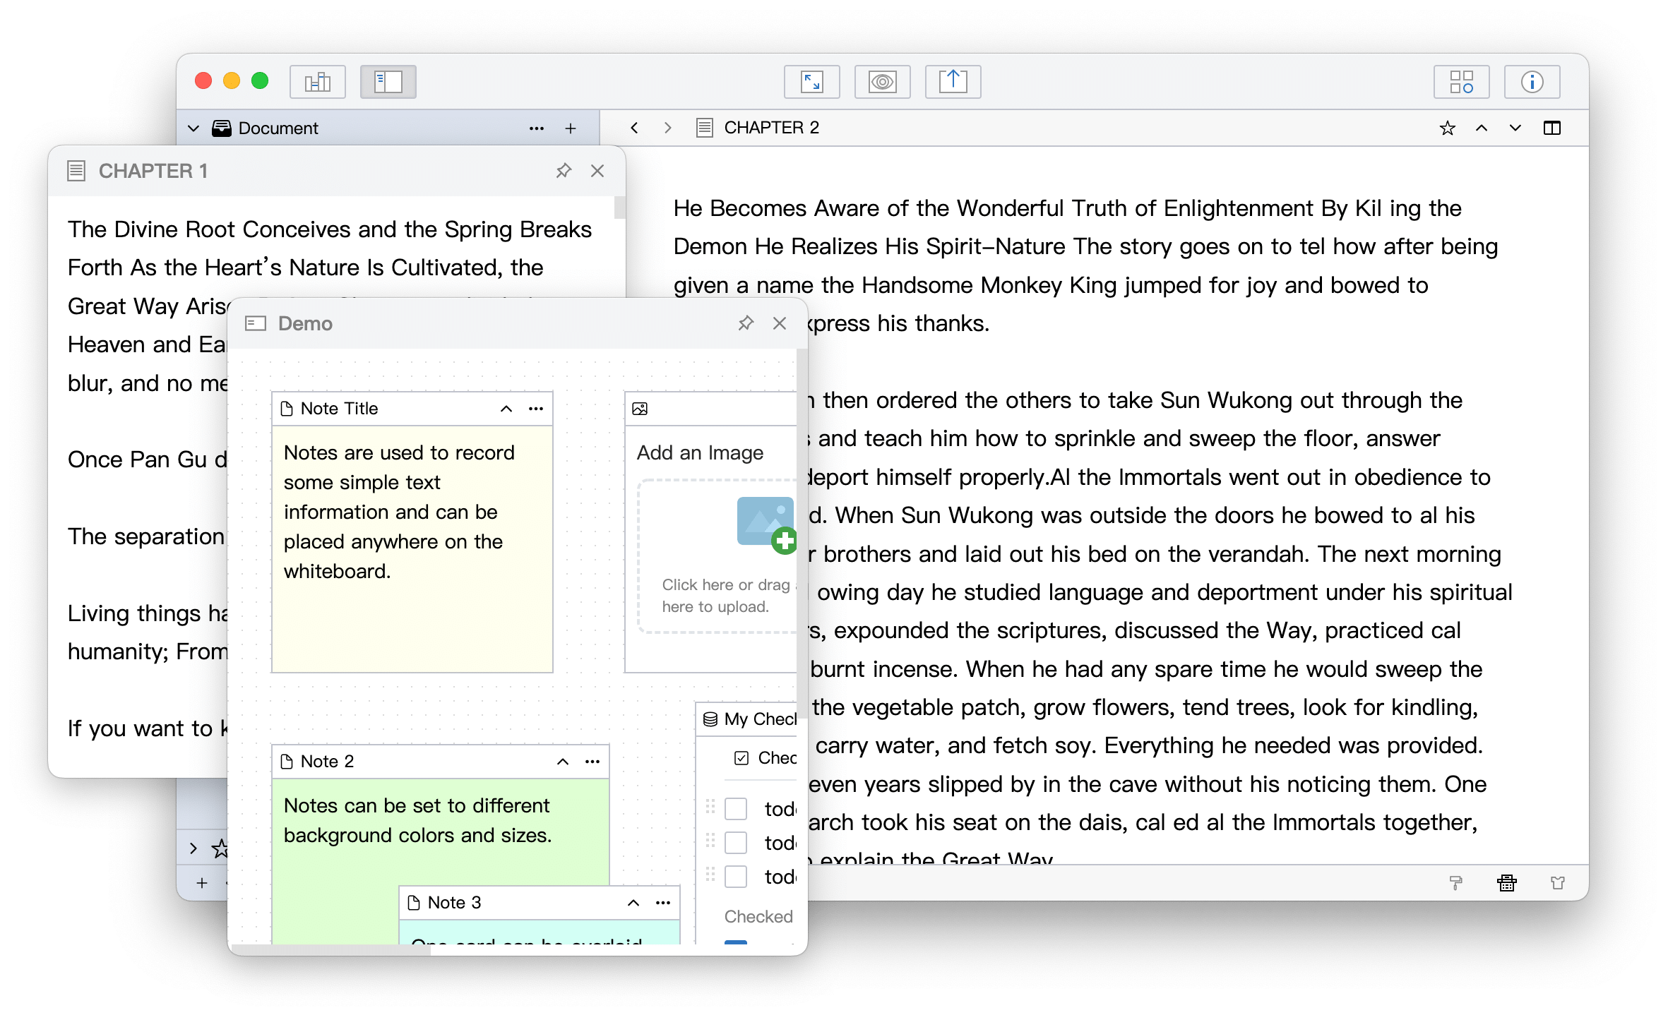Click the green Note 2 card body text
The height and width of the screenshot is (1015, 1668).
(x=417, y=820)
